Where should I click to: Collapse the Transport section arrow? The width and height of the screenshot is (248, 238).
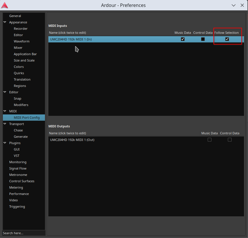(5, 124)
